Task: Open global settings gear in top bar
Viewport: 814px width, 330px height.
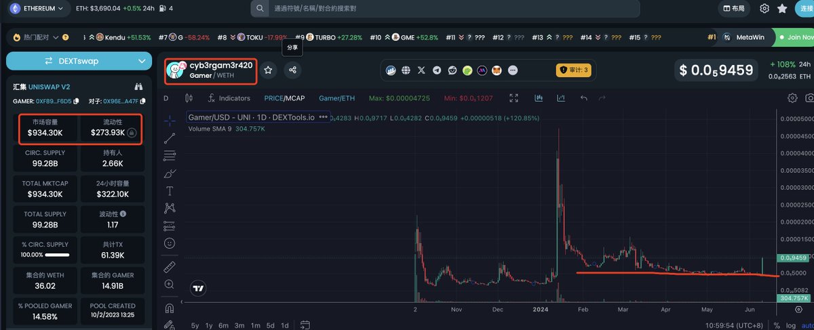Action: click(764, 9)
